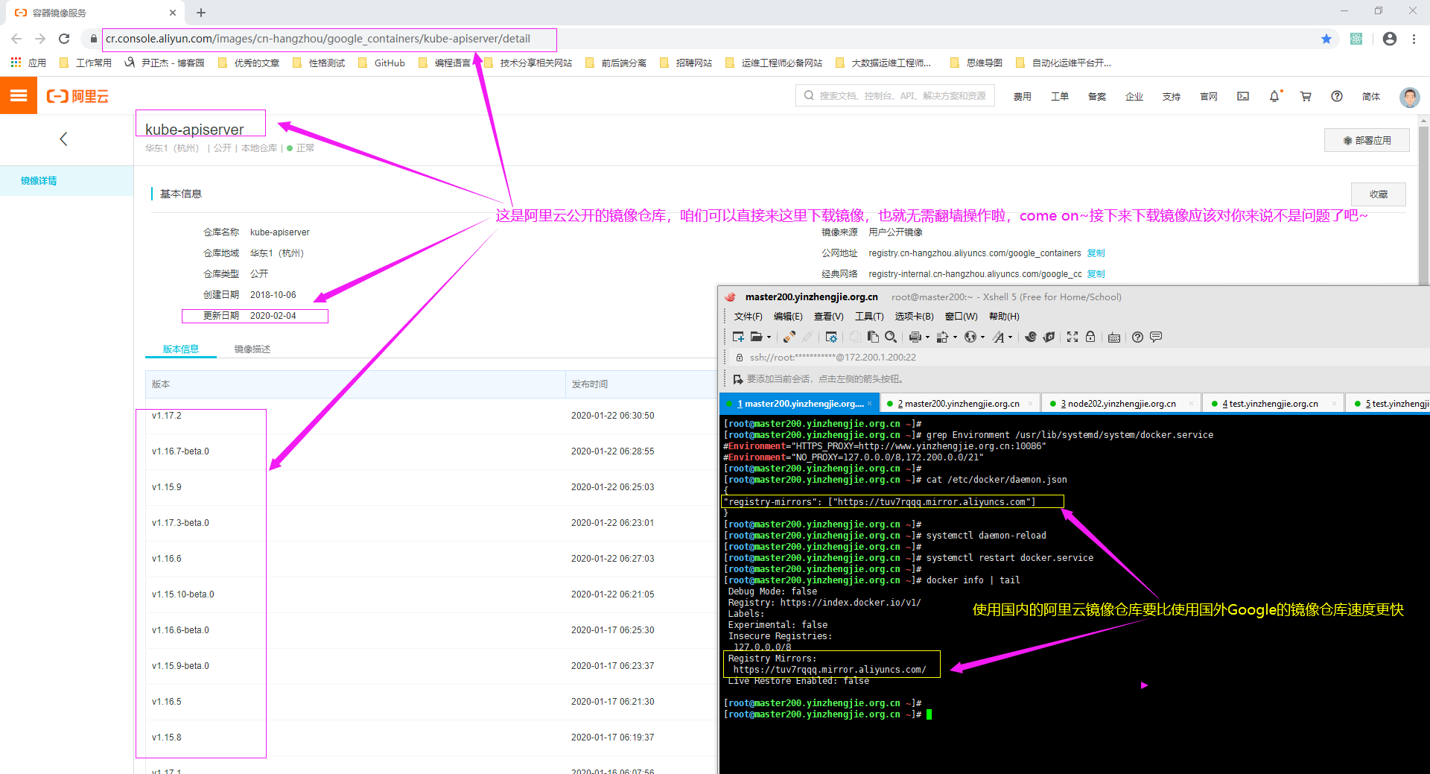The width and height of the screenshot is (1430, 774).
Task: Open a new Chrome tab
Action: (201, 13)
